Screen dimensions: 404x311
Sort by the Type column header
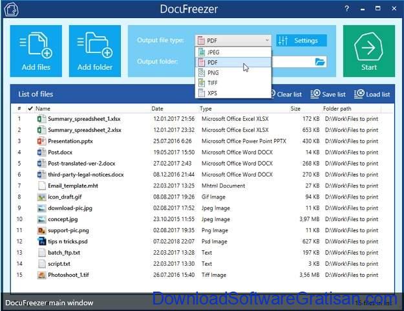coord(206,109)
